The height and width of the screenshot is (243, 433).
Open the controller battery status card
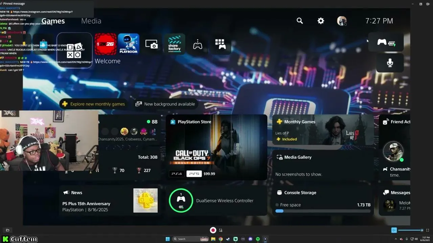[x=386, y=42]
